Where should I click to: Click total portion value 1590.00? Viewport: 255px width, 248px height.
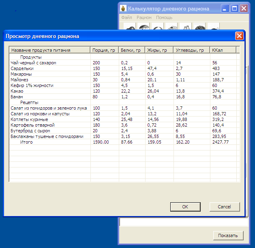point(101,142)
